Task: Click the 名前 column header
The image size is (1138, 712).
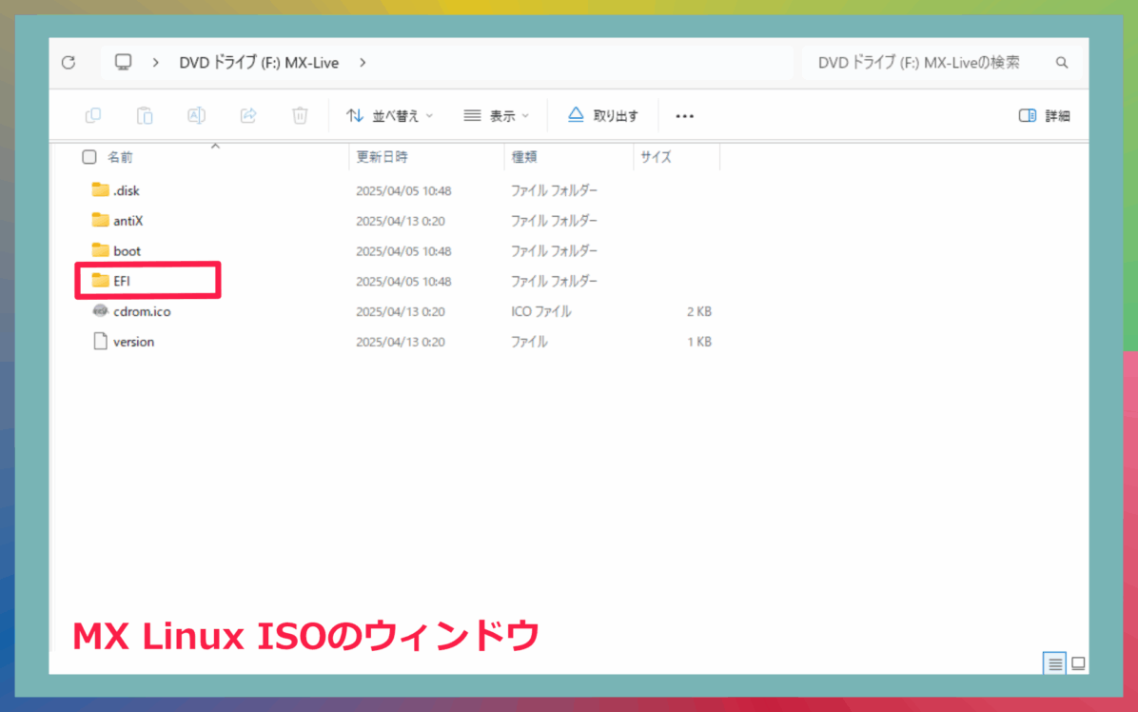Action: pyautogui.click(x=120, y=157)
